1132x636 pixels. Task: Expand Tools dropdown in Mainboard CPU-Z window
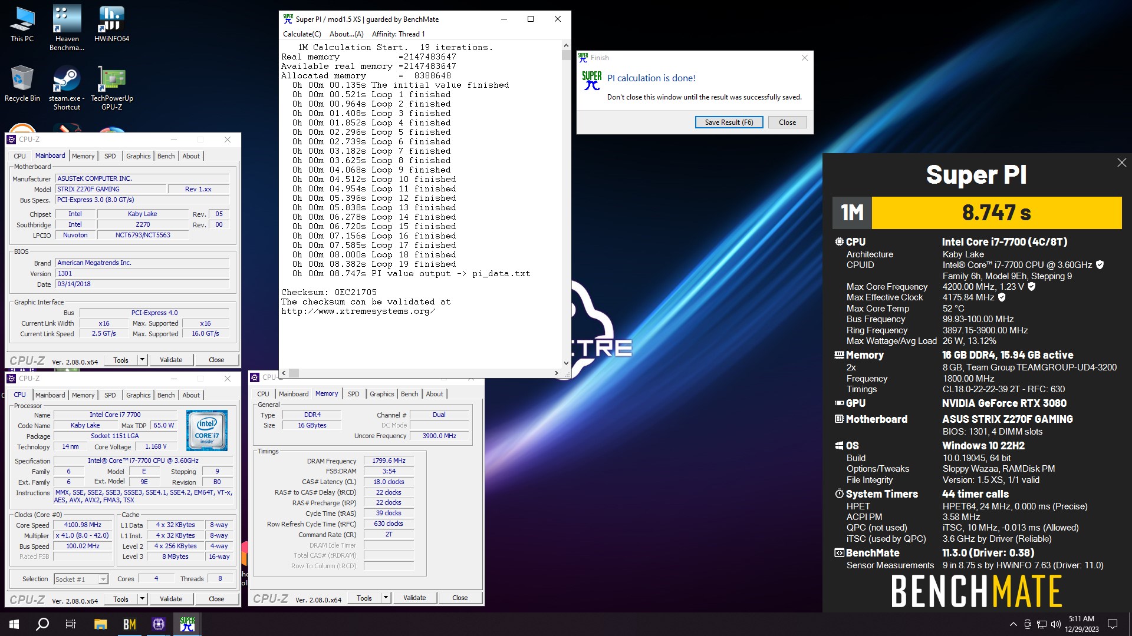(142, 360)
